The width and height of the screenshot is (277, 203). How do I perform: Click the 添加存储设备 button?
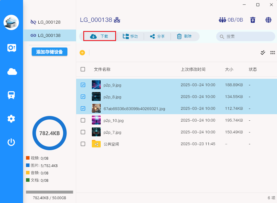(x=50, y=52)
